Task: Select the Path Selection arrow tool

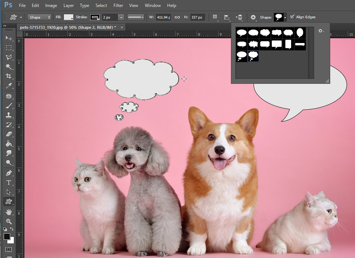Action: (9, 192)
